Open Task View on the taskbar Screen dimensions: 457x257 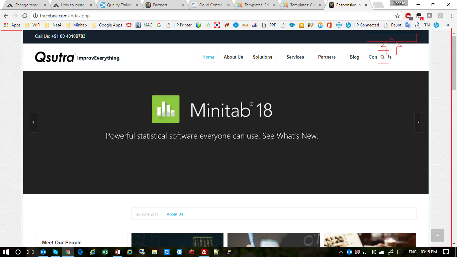(x=30, y=252)
